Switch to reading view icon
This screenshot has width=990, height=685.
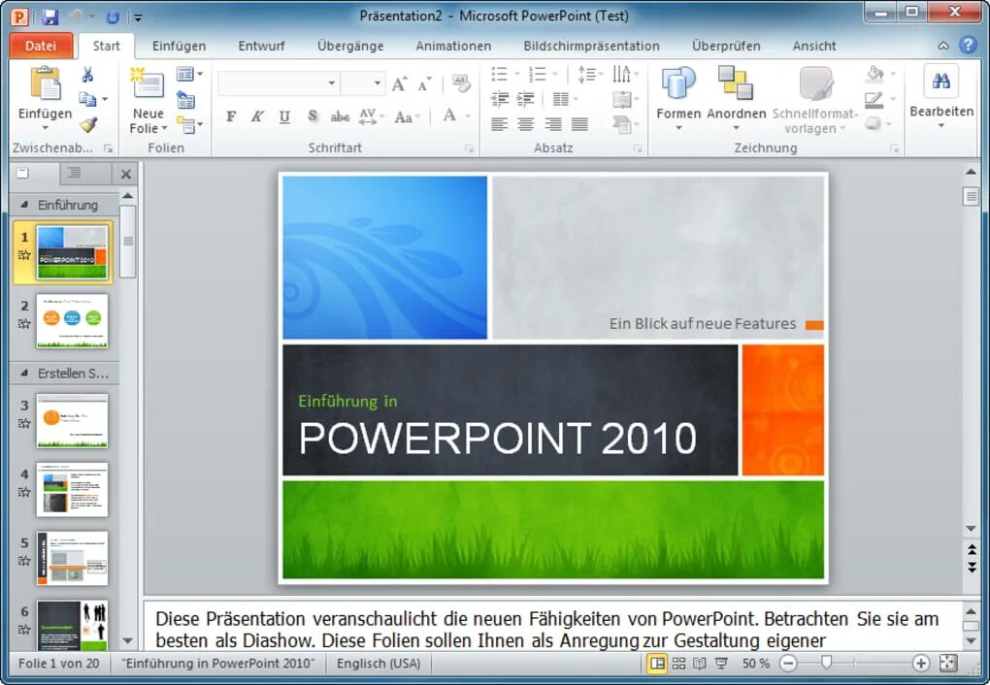(700, 663)
